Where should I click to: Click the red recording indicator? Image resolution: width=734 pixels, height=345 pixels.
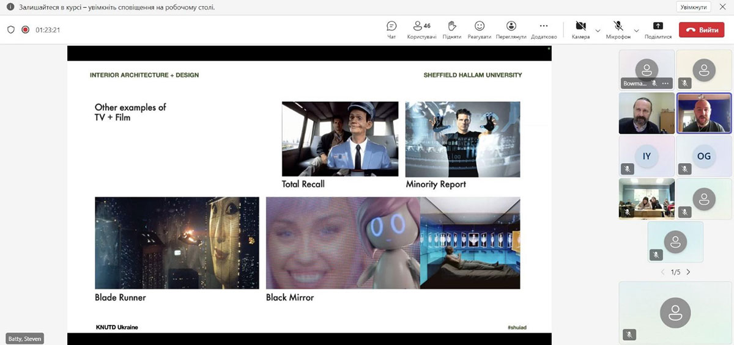pyautogui.click(x=25, y=29)
